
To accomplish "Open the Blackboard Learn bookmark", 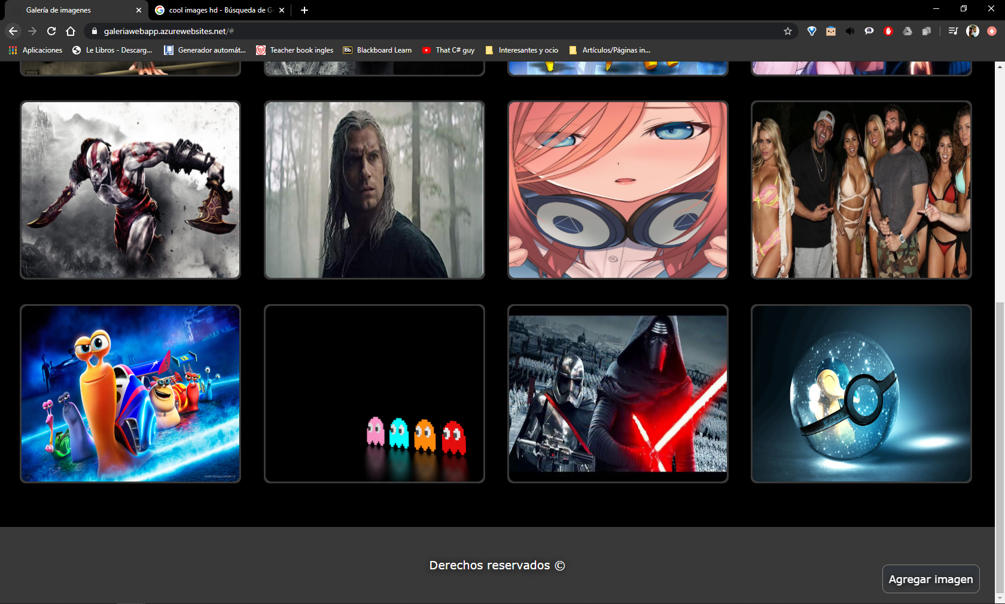I will coord(377,50).
